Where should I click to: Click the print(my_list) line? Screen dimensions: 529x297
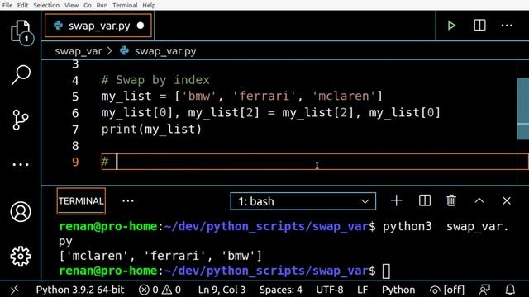(151, 129)
